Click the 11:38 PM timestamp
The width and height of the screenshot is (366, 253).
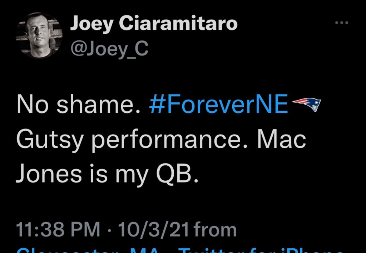click(59, 230)
